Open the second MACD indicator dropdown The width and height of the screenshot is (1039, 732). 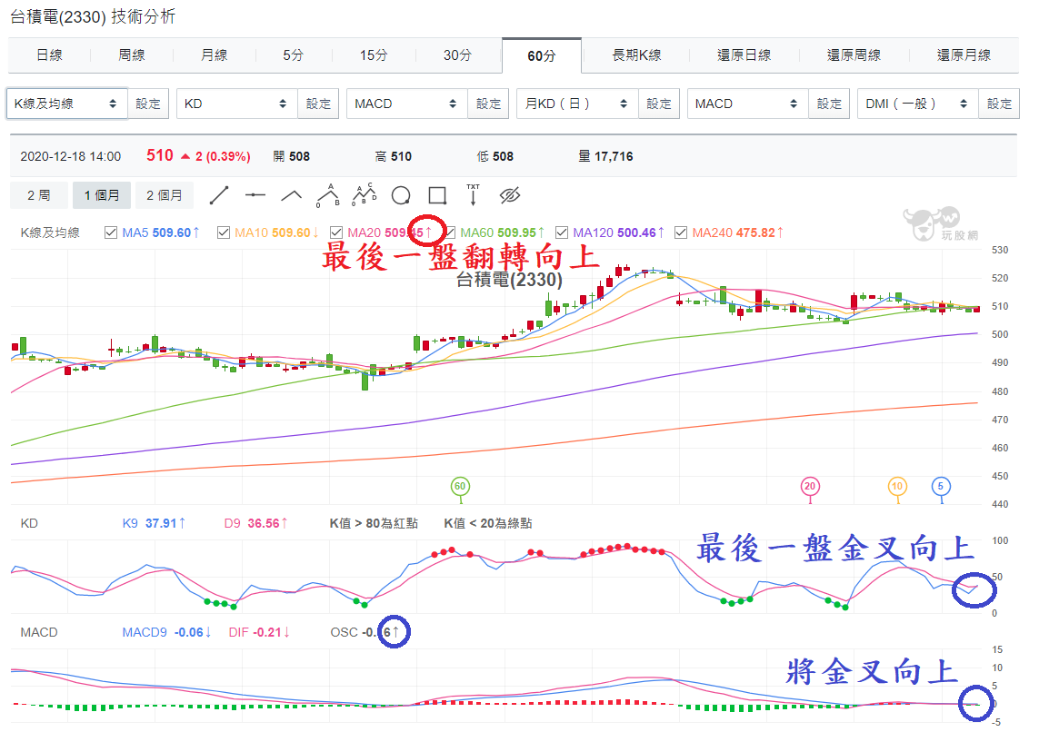coord(747,104)
